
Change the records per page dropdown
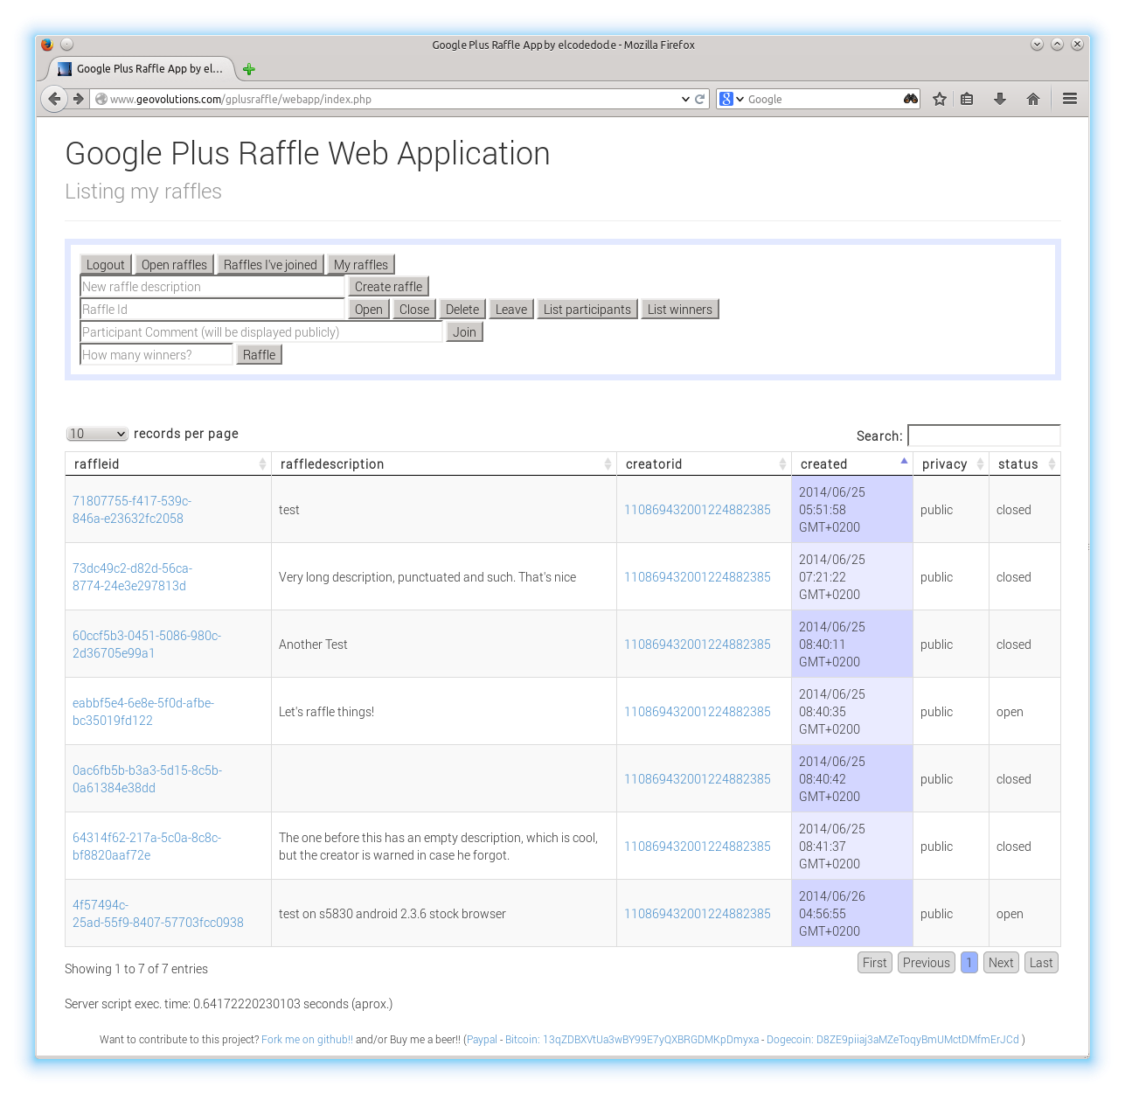[x=97, y=434]
